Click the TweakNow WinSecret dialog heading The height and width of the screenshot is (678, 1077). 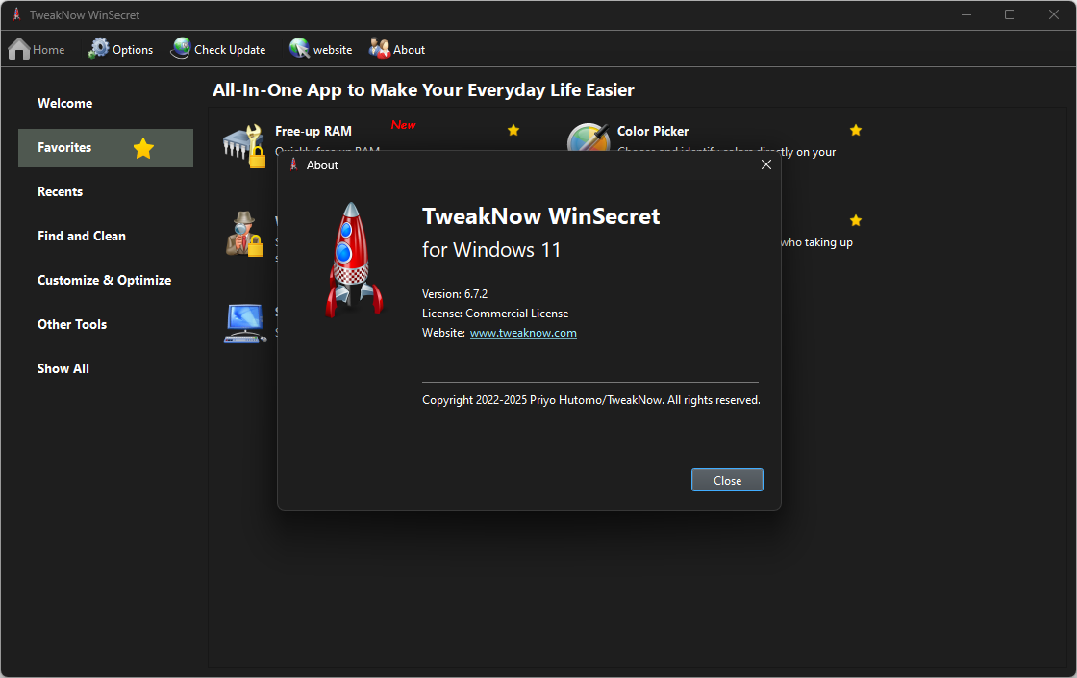(x=540, y=216)
